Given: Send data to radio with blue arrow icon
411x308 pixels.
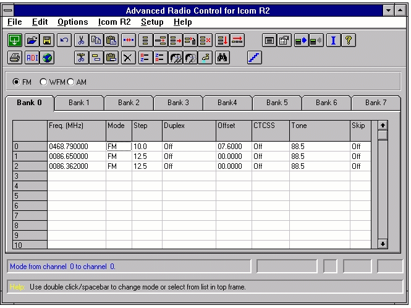Looking at the screenshot, I should pyautogui.click(x=301, y=40).
